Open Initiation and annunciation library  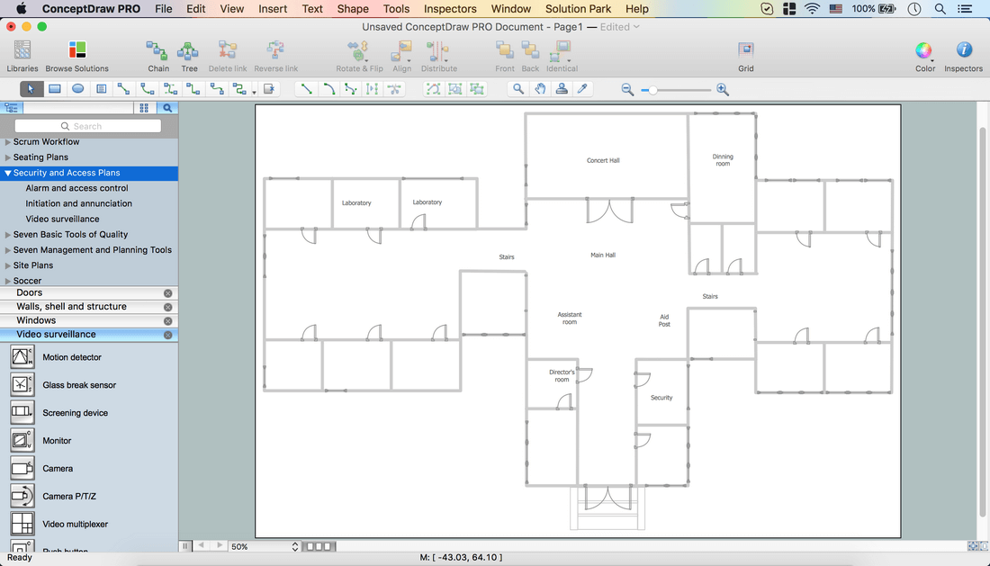click(x=78, y=203)
